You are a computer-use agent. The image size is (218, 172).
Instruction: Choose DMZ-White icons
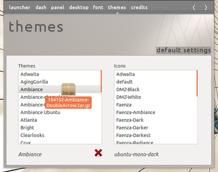(155, 97)
